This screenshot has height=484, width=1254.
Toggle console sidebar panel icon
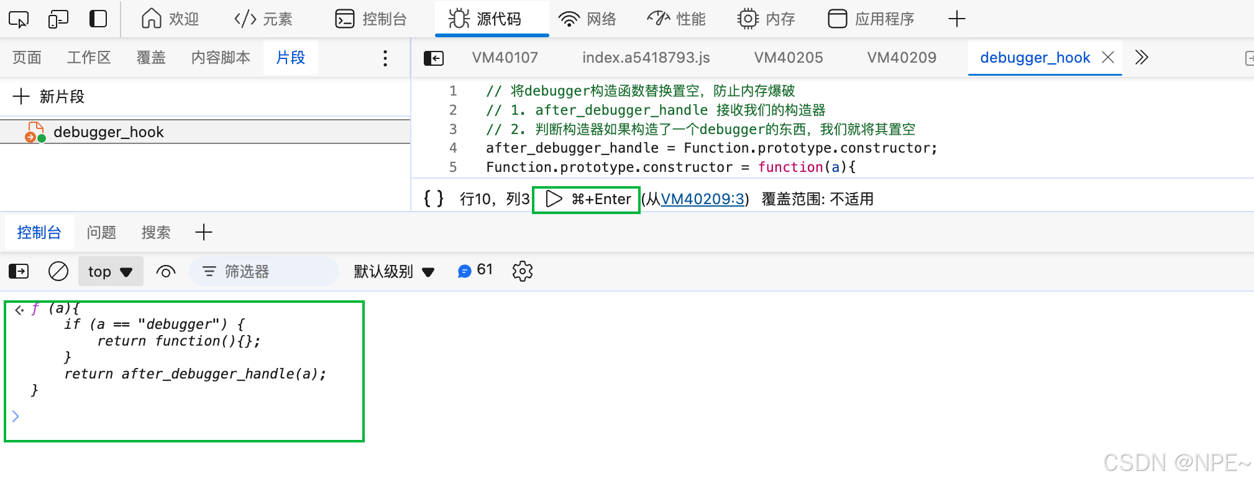pos(19,271)
